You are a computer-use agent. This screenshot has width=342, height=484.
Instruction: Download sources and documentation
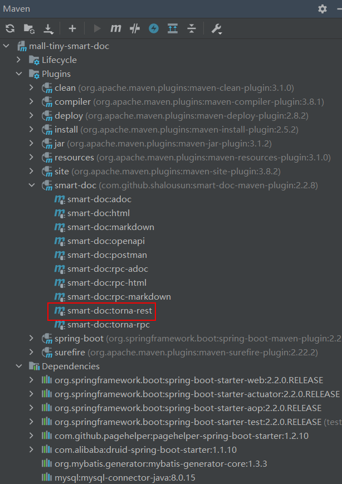[x=48, y=29]
